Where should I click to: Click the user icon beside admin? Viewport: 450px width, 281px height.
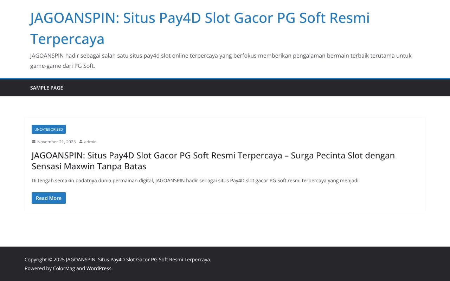[x=81, y=142]
